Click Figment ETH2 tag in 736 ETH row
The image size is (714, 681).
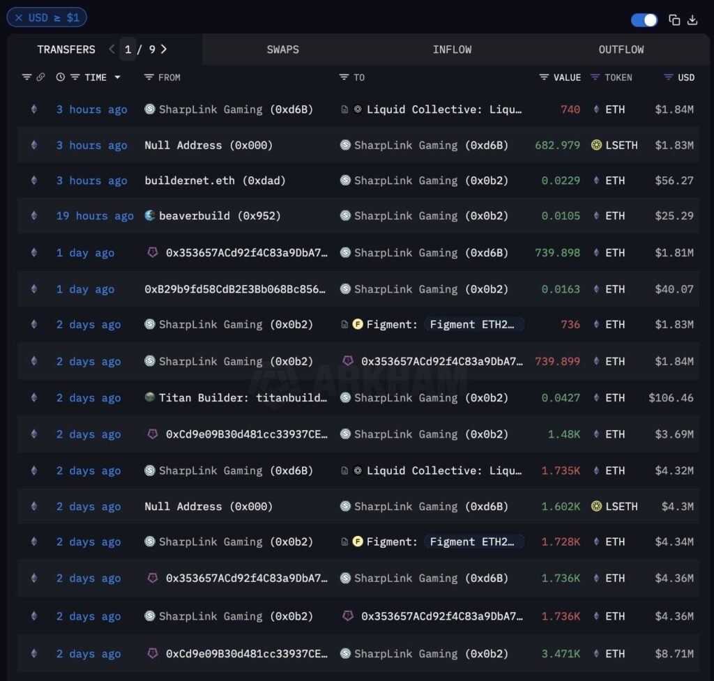[474, 325]
